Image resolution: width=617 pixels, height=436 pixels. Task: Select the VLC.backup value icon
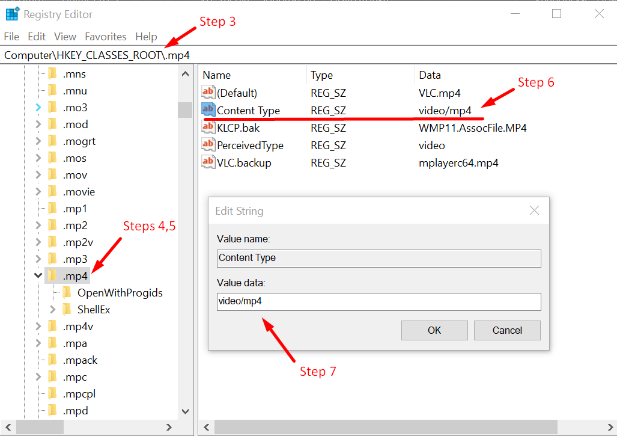tap(208, 162)
